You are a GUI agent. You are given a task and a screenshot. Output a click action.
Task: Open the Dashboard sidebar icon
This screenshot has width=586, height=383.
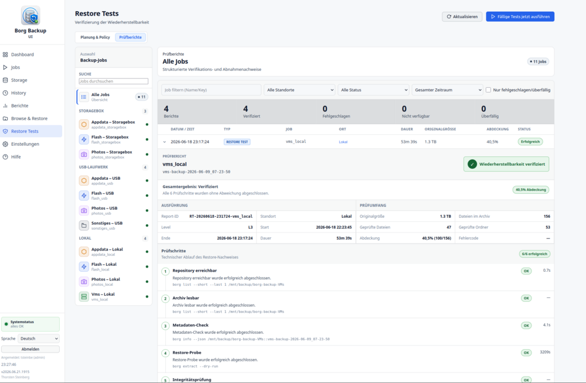tap(5, 54)
